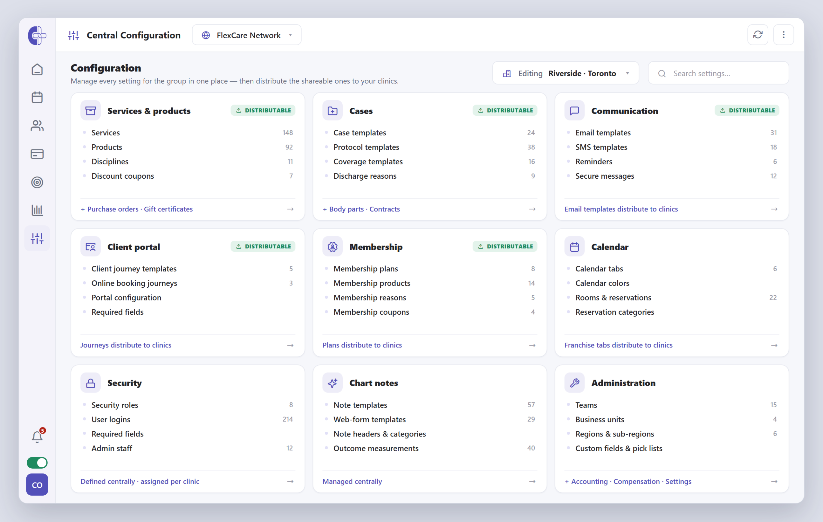
Task: Click the Communication chat bubble icon
Action: coord(574,110)
